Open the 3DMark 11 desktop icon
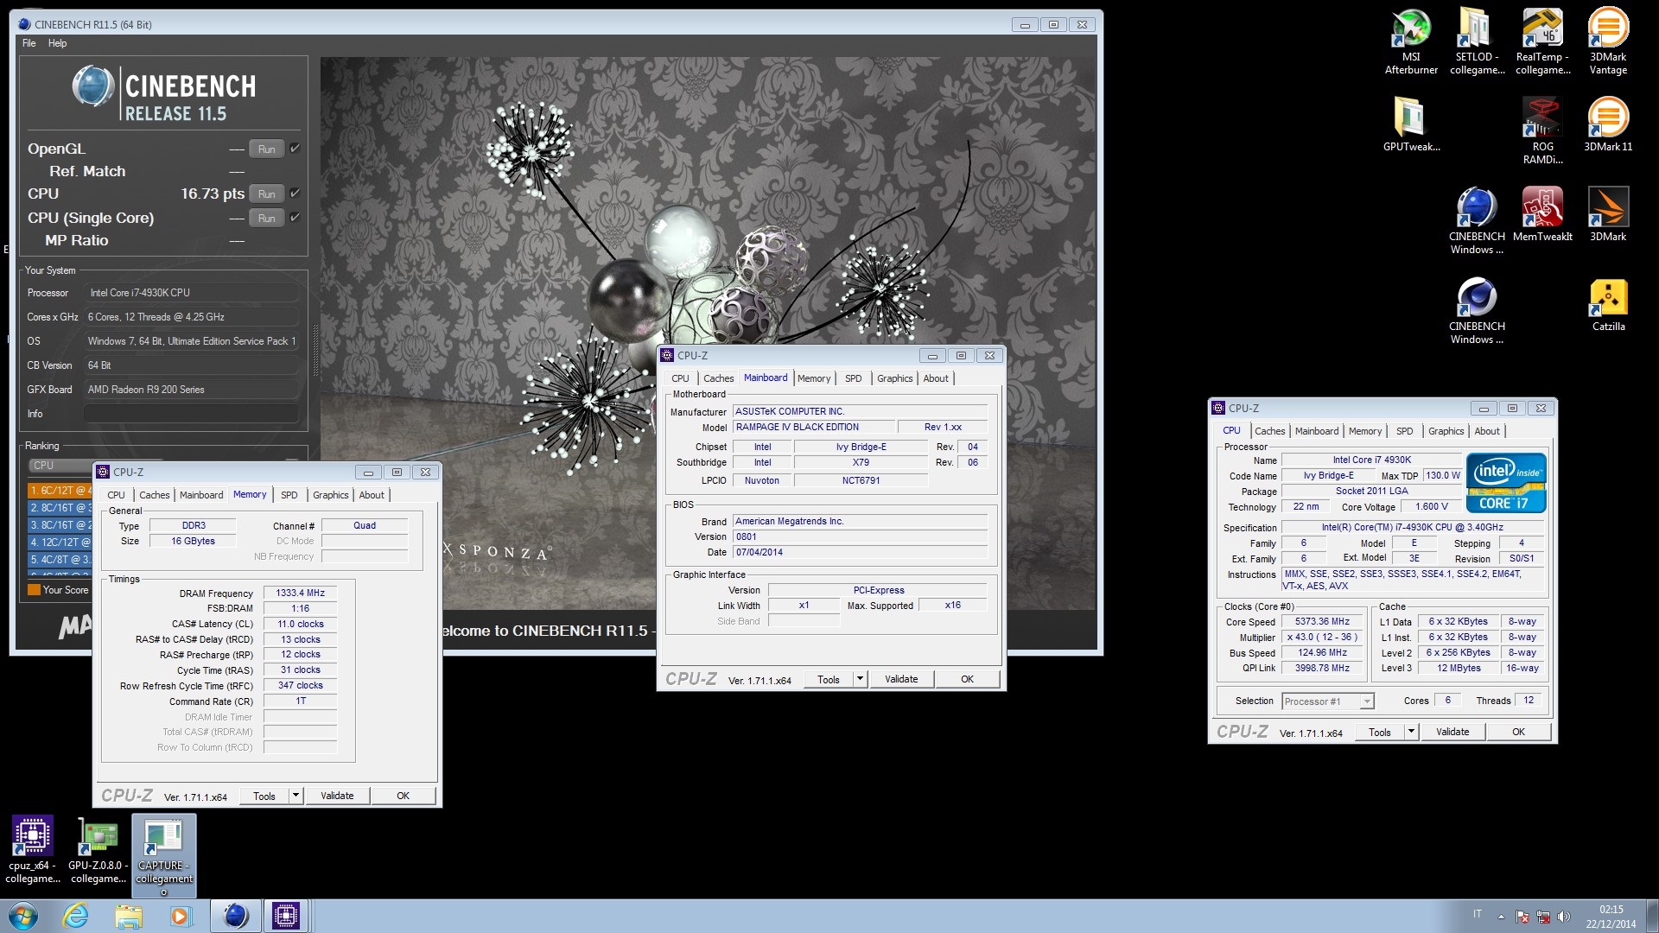Image resolution: width=1659 pixels, height=933 pixels. point(1608,124)
